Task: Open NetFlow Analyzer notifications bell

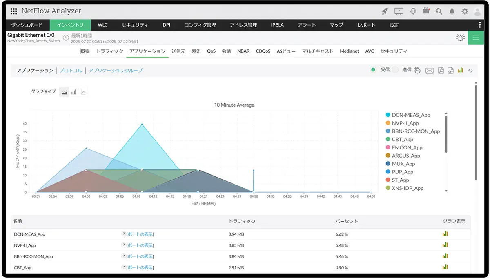Action: tap(452, 11)
